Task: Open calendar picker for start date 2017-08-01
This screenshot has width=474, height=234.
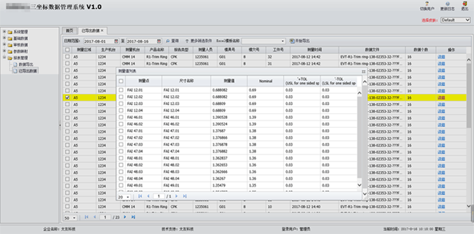Action: 116,41
